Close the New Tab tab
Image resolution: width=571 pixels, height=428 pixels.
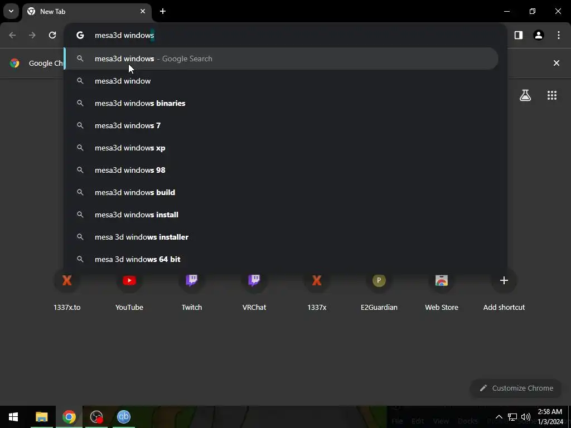point(143,11)
